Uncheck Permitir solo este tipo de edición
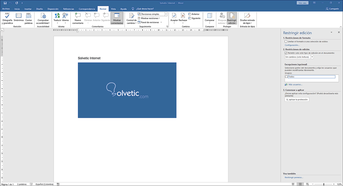 pos(286,53)
